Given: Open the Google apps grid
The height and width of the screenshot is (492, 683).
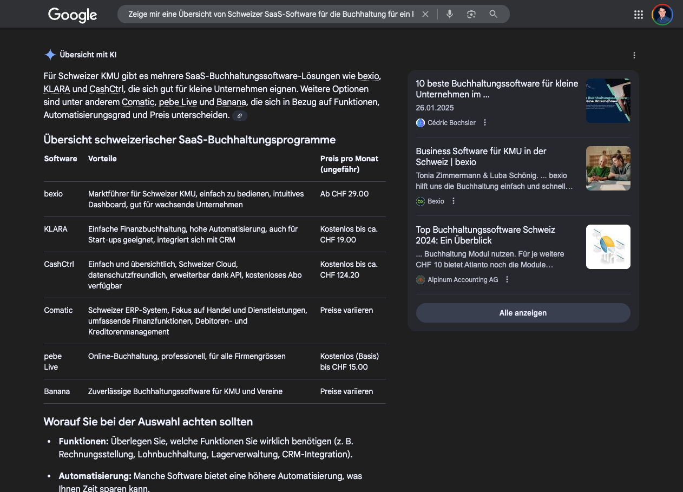Looking at the screenshot, I should (639, 15).
